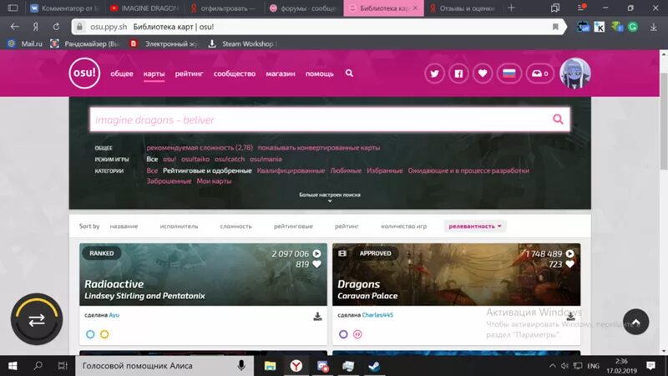Sort by количество игр
Viewport: 668px width, 376px height.
(x=404, y=226)
